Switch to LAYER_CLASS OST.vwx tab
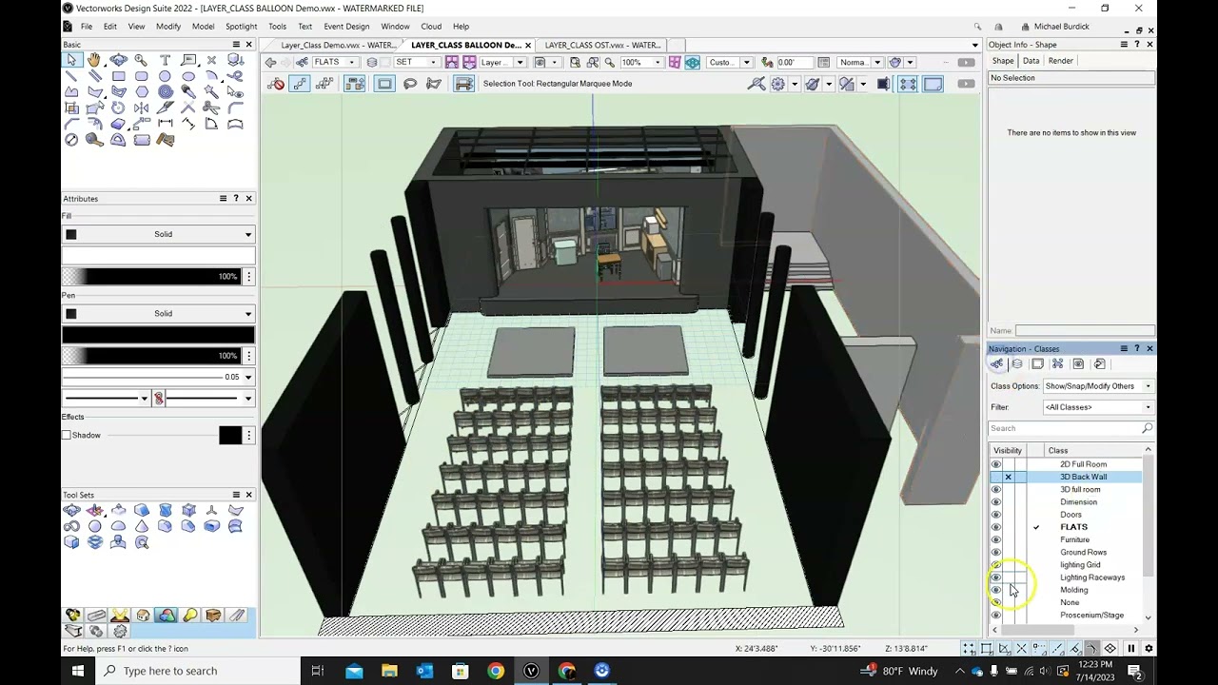 point(602,45)
